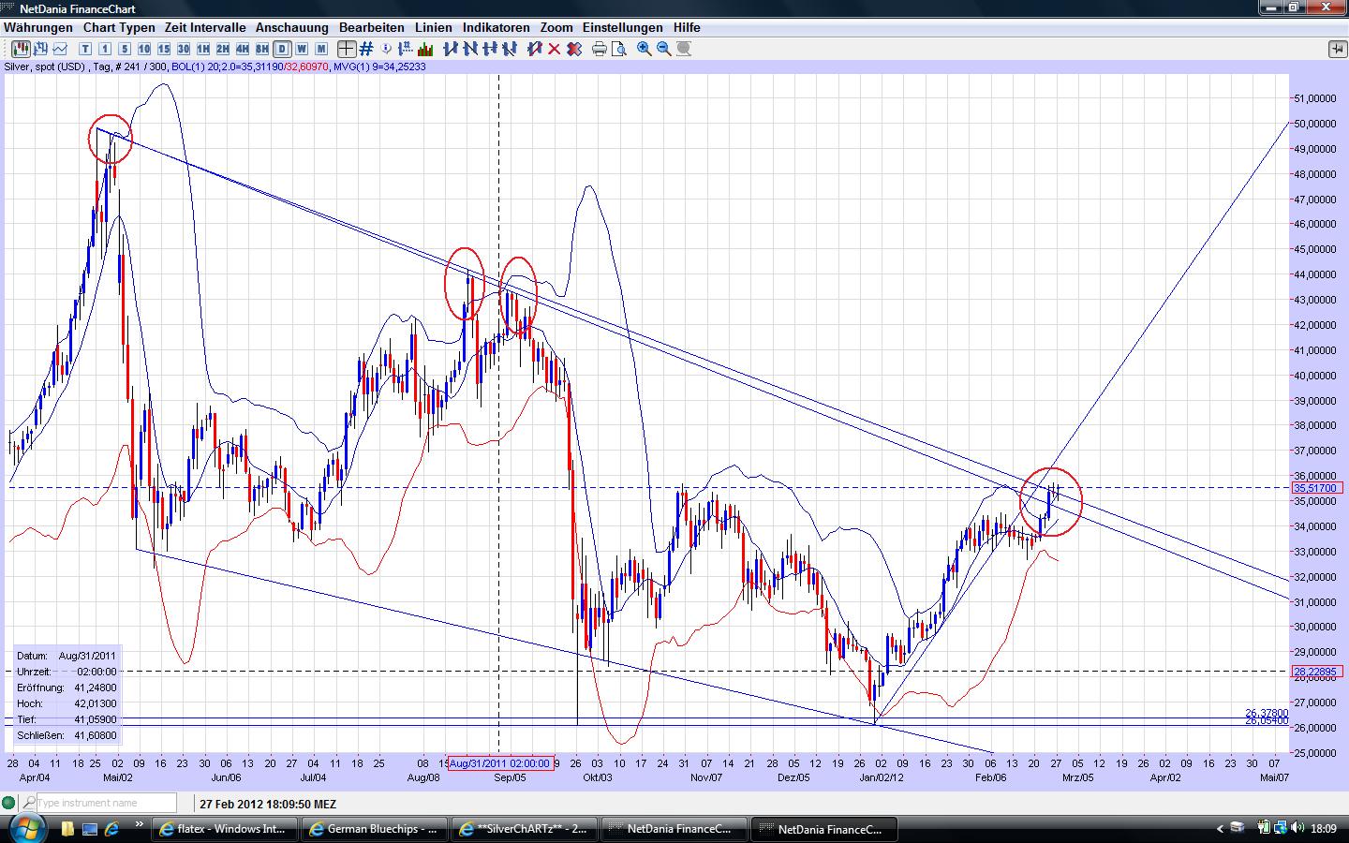Click the green connection status indicator
Image resolution: width=1349 pixels, height=843 pixels.
pyautogui.click(x=8, y=803)
